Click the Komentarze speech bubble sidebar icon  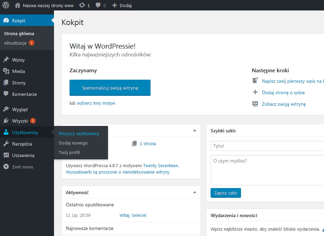coord(6,94)
